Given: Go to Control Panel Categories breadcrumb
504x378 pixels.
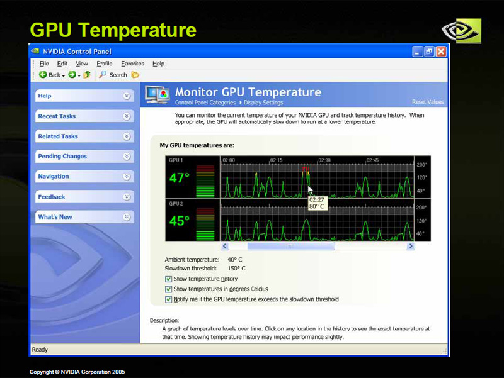Looking at the screenshot, I should pos(205,103).
